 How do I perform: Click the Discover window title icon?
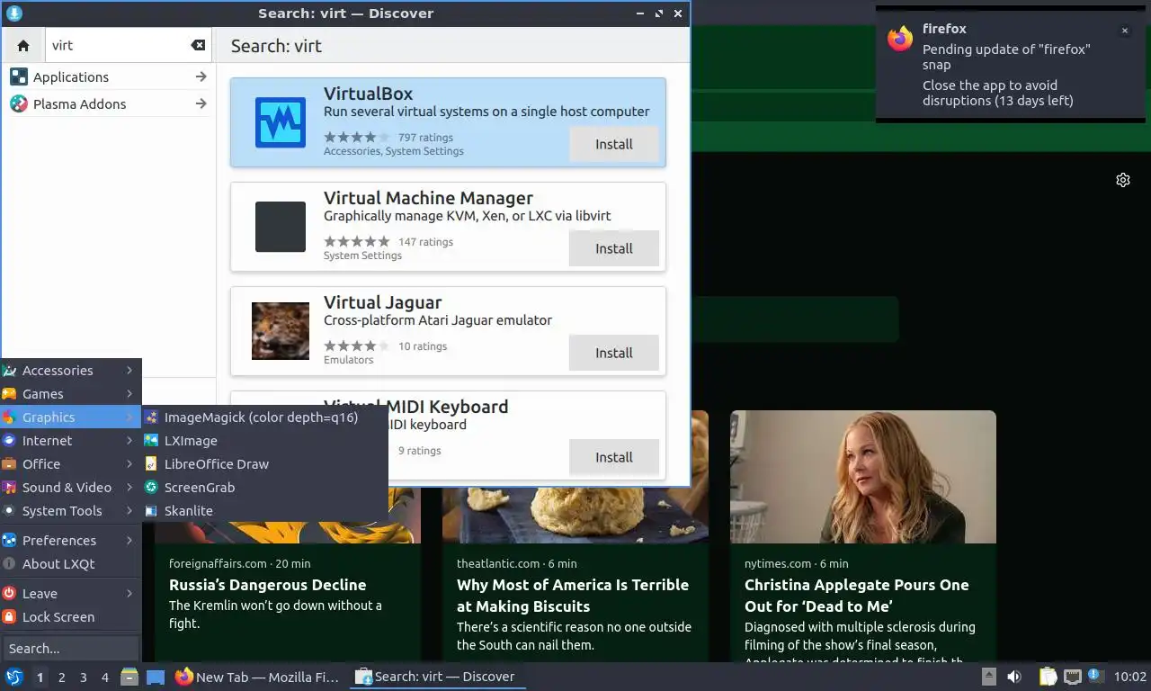[x=13, y=13]
